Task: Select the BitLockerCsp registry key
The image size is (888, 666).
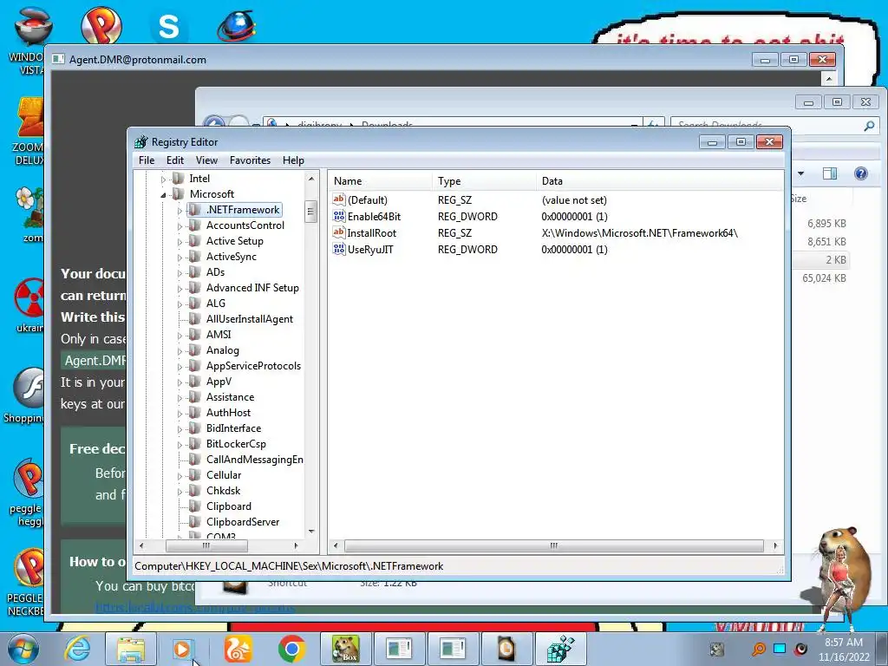Action: pos(236,444)
